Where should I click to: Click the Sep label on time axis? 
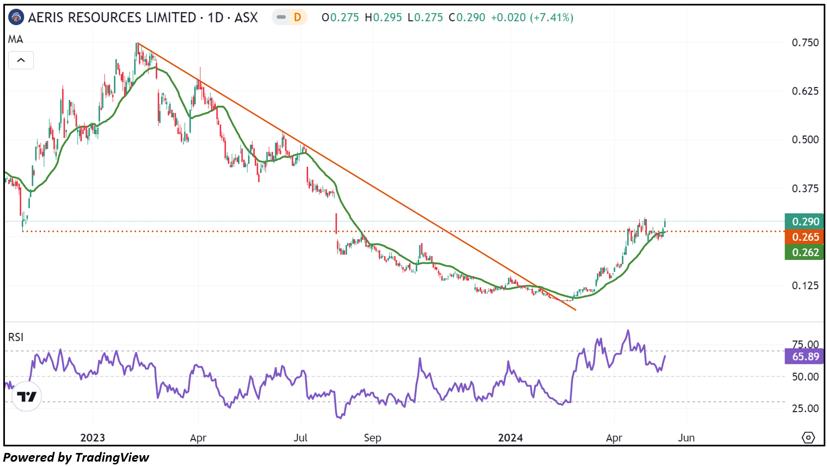pyautogui.click(x=372, y=438)
